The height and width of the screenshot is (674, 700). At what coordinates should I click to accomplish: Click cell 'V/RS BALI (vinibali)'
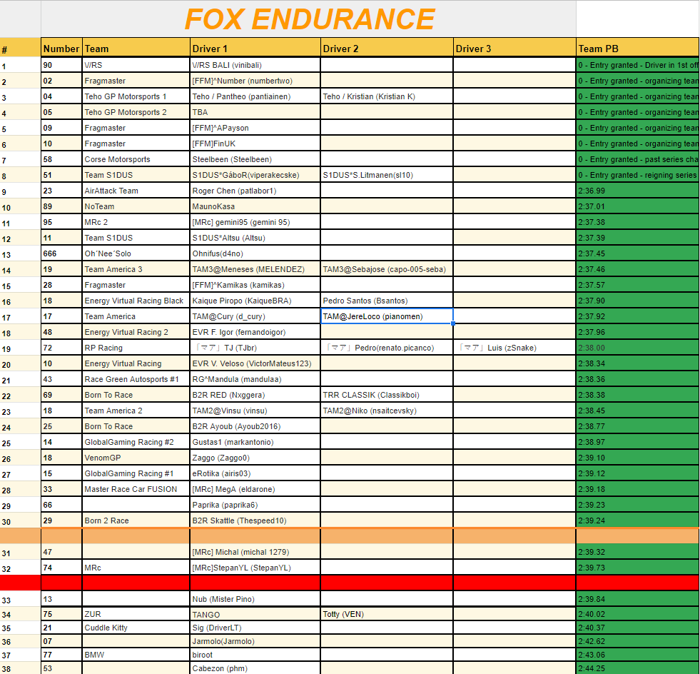255,65
